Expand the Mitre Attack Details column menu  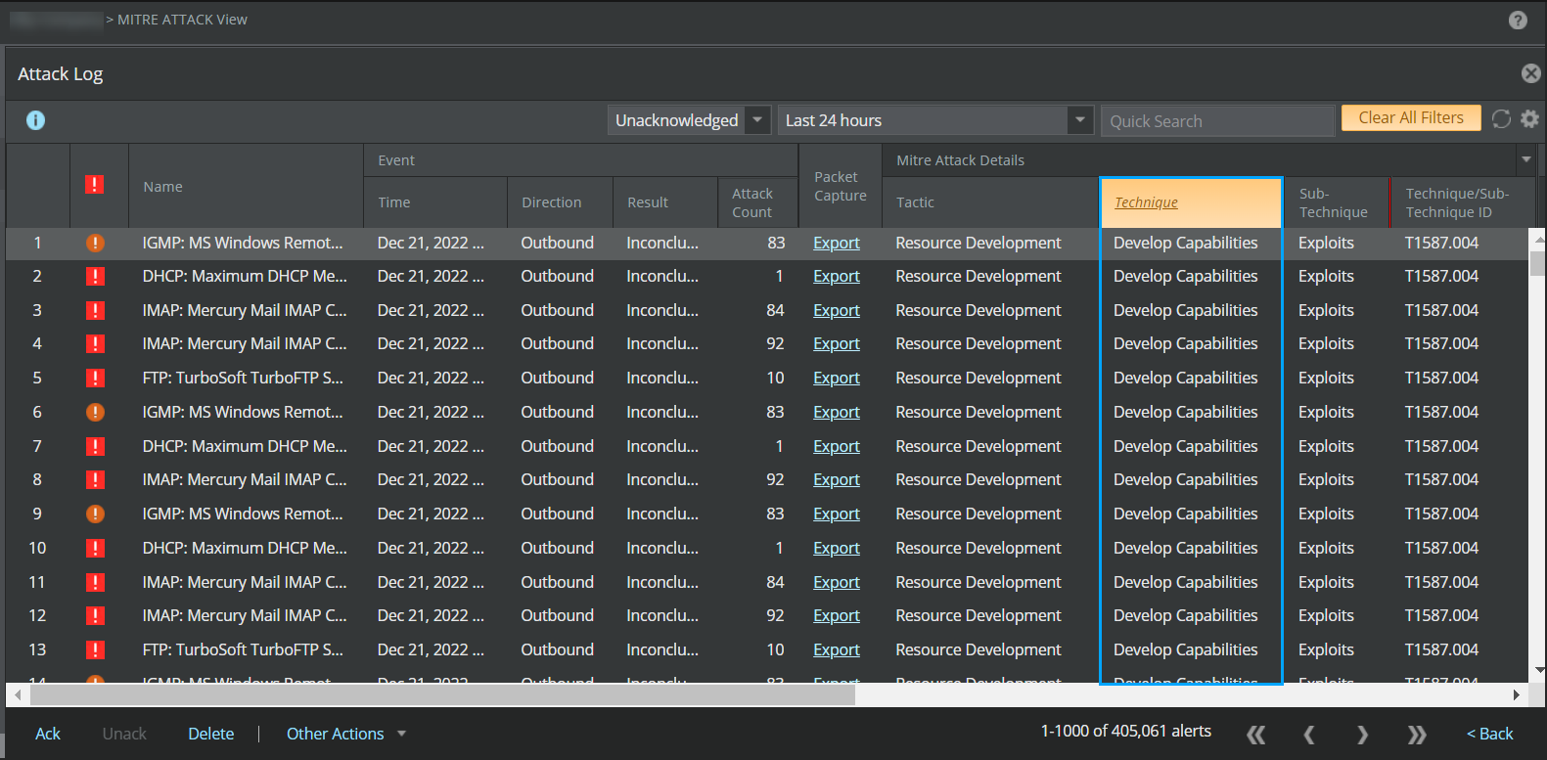1525,159
